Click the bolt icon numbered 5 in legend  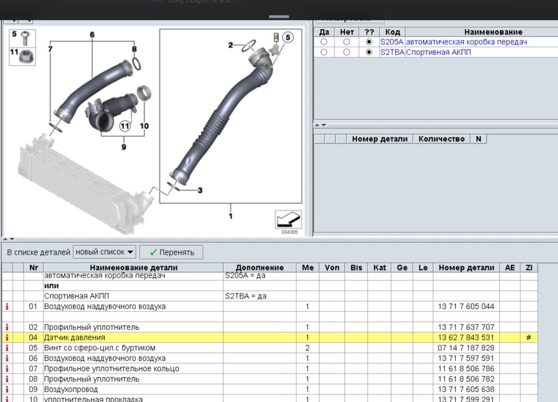coord(24,38)
